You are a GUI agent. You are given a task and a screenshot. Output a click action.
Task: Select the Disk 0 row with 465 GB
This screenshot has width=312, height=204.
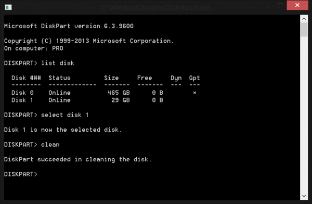click(x=104, y=93)
